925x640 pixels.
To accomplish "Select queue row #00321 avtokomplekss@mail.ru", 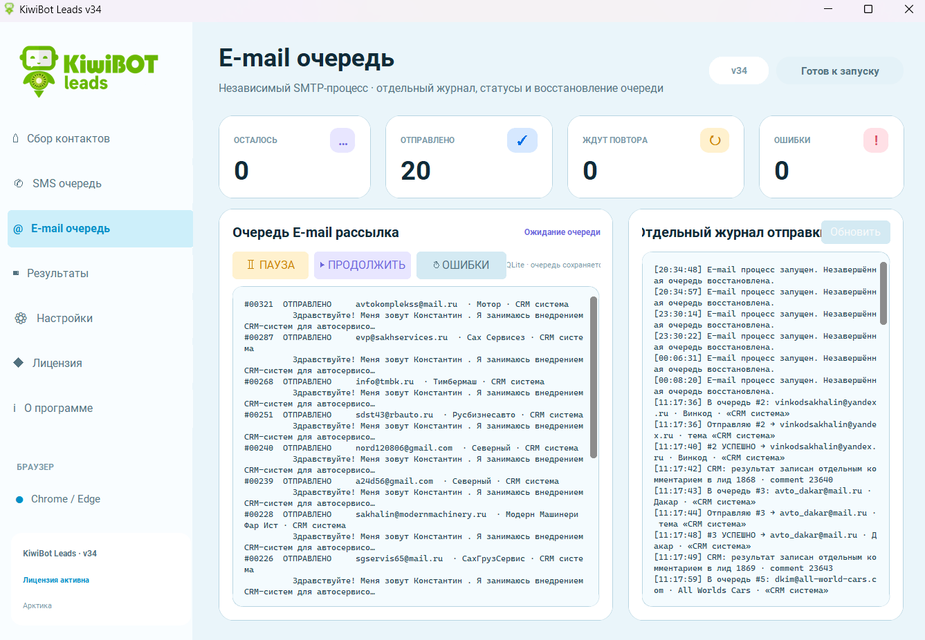I will tap(414, 315).
